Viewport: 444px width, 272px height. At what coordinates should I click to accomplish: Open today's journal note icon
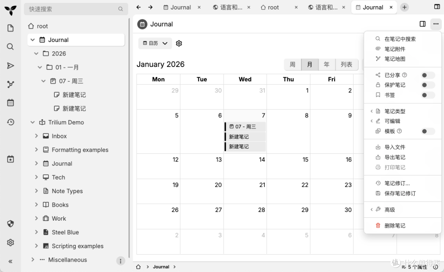10,159
